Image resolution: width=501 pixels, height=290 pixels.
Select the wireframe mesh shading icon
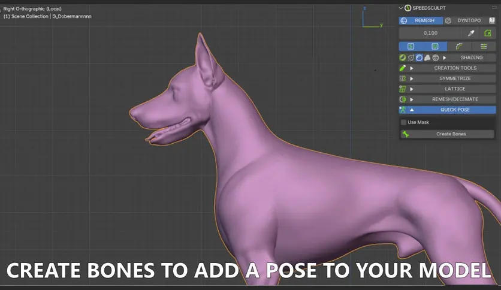click(x=411, y=58)
